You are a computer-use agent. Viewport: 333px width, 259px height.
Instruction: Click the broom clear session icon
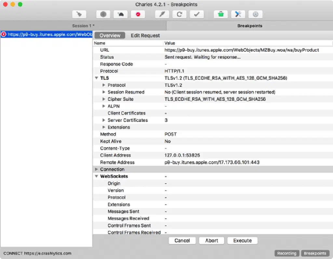(79, 14)
